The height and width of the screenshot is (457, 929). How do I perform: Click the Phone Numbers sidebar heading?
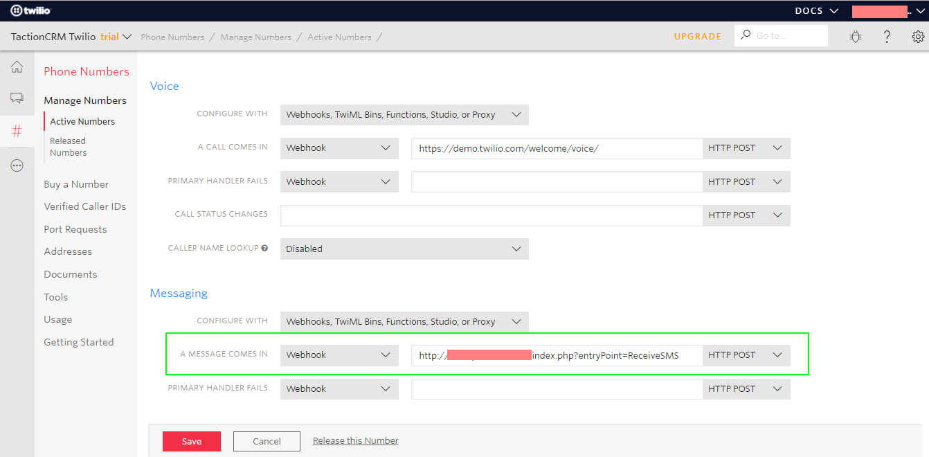click(87, 71)
